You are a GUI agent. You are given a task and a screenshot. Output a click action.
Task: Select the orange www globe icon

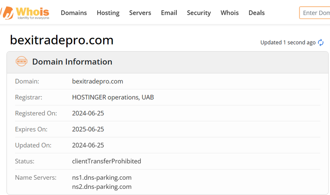point(21,61)
